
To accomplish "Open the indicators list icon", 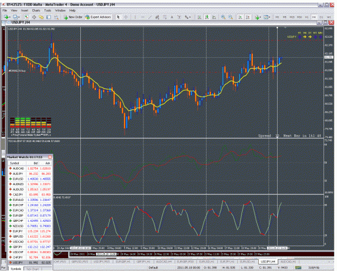I will (257, 17).
